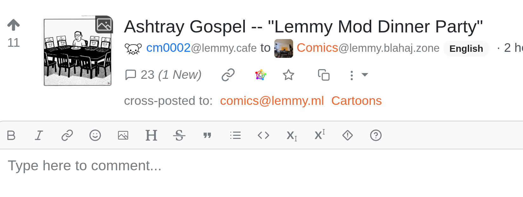Click the cross-post copy icon
This screenshot has width=523, height=197.
[324, 75]
